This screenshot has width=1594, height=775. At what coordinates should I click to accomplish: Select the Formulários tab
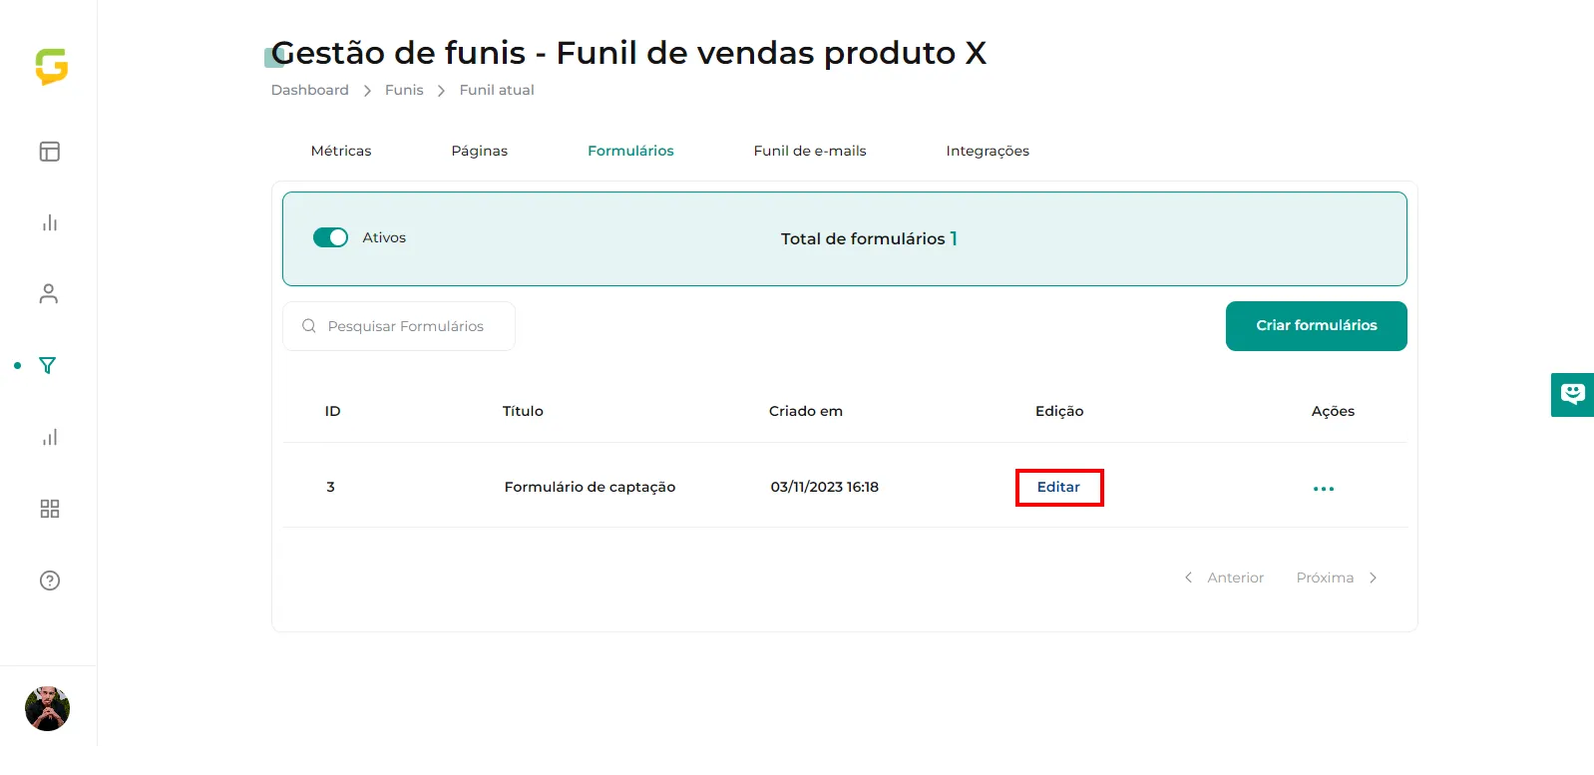tap(630, 151)
